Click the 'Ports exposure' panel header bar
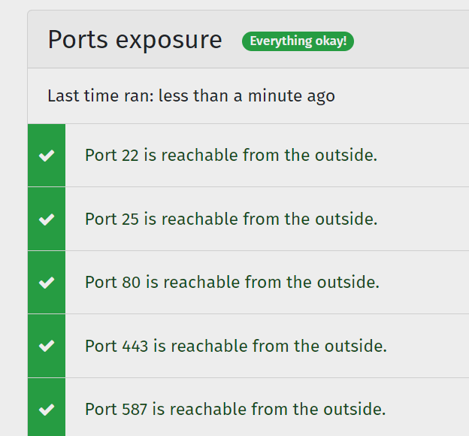The width and height of the screenshot is (469, 436). pos(248,39)
